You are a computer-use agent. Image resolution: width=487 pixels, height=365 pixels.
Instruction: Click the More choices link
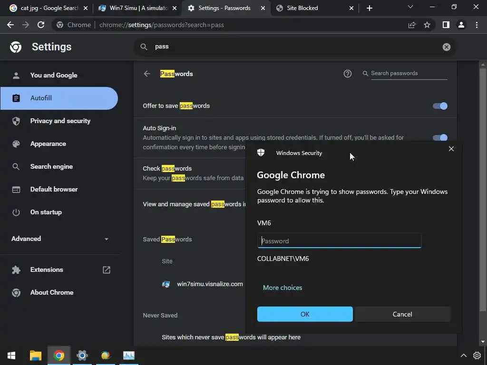tap(282, 288)
